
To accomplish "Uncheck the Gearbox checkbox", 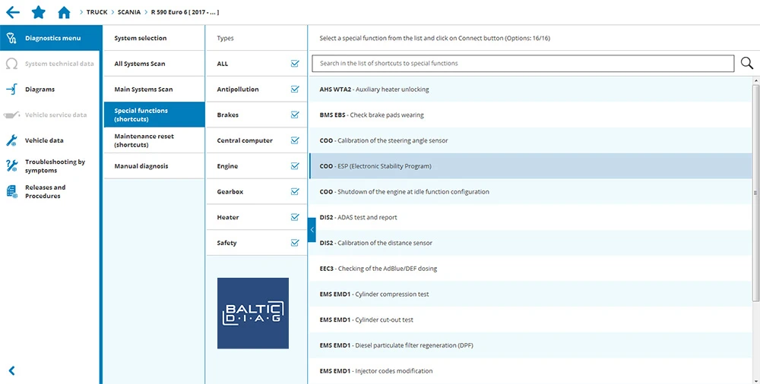I will 295,192.
